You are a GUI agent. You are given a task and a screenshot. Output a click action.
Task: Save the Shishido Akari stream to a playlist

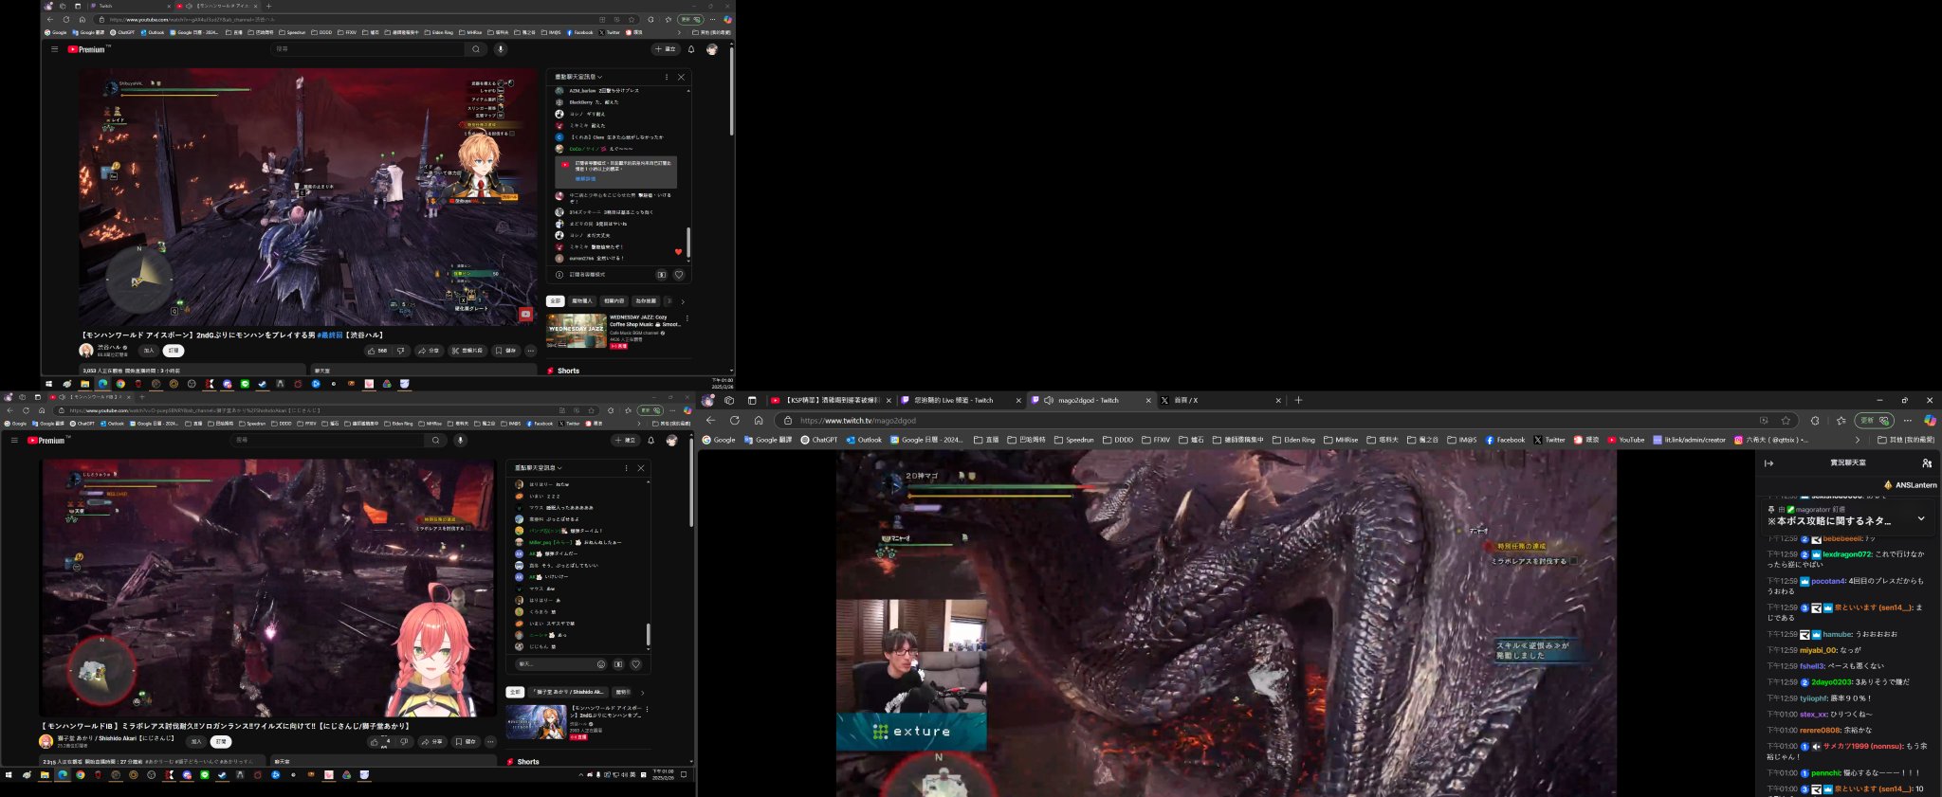466,742
